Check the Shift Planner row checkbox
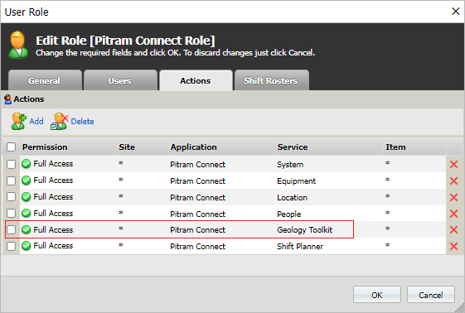 click(x=11, y=246)
